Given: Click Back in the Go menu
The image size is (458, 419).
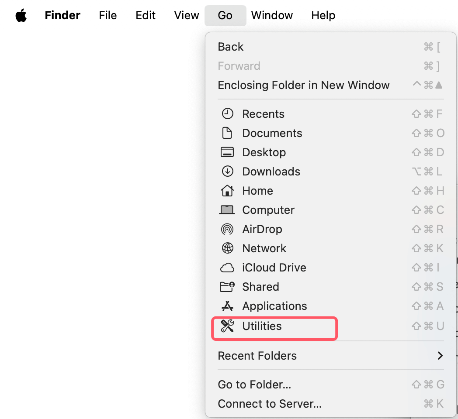Looking at the screenshot, I should [230, 47].
